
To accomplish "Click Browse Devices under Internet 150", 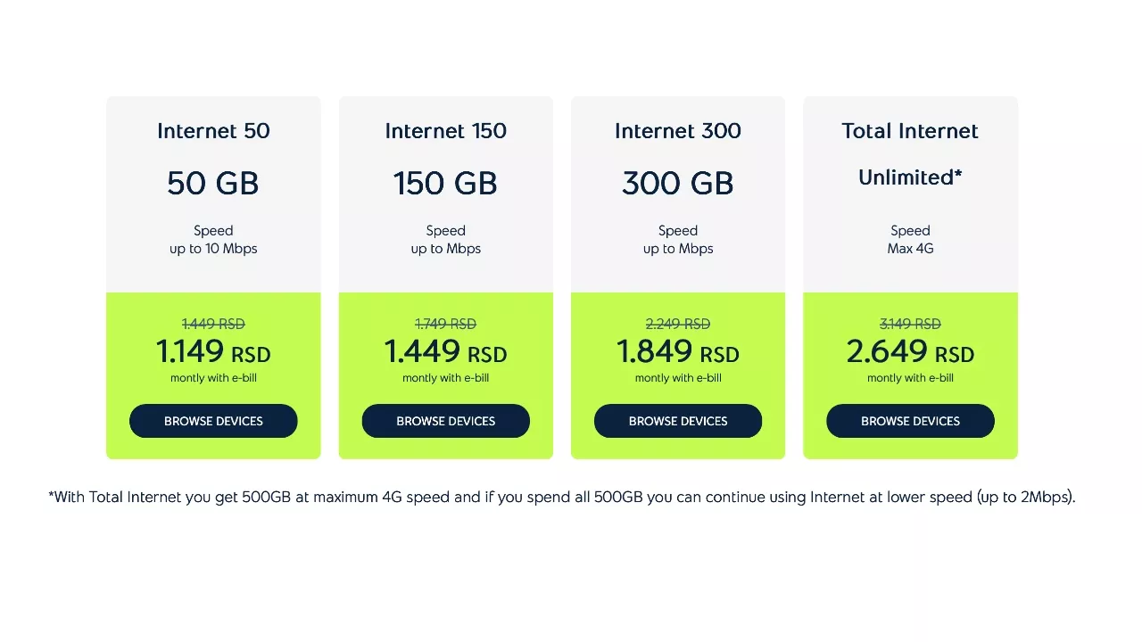I will (x=445, y=421).
